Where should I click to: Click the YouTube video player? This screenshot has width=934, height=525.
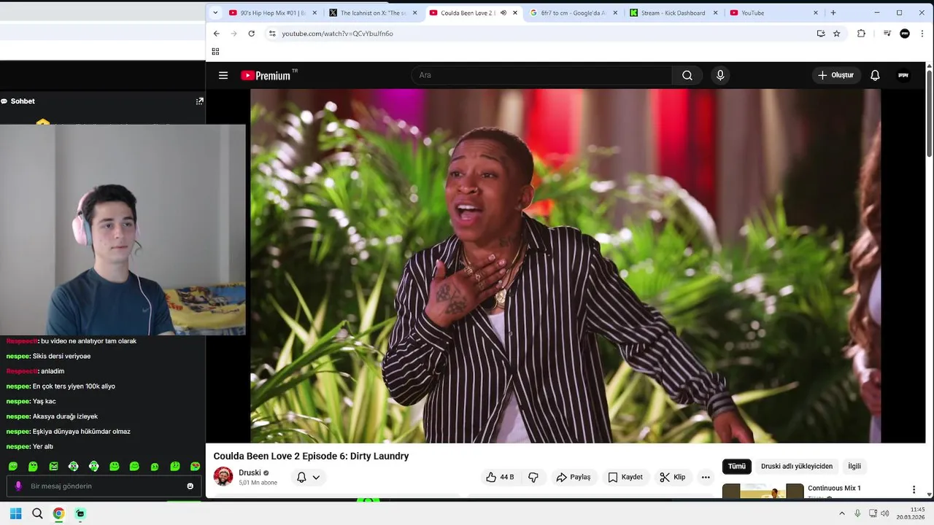[566, 265]
